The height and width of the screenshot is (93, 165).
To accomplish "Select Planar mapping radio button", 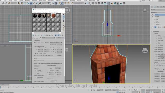I will click(x=157, y=35).
